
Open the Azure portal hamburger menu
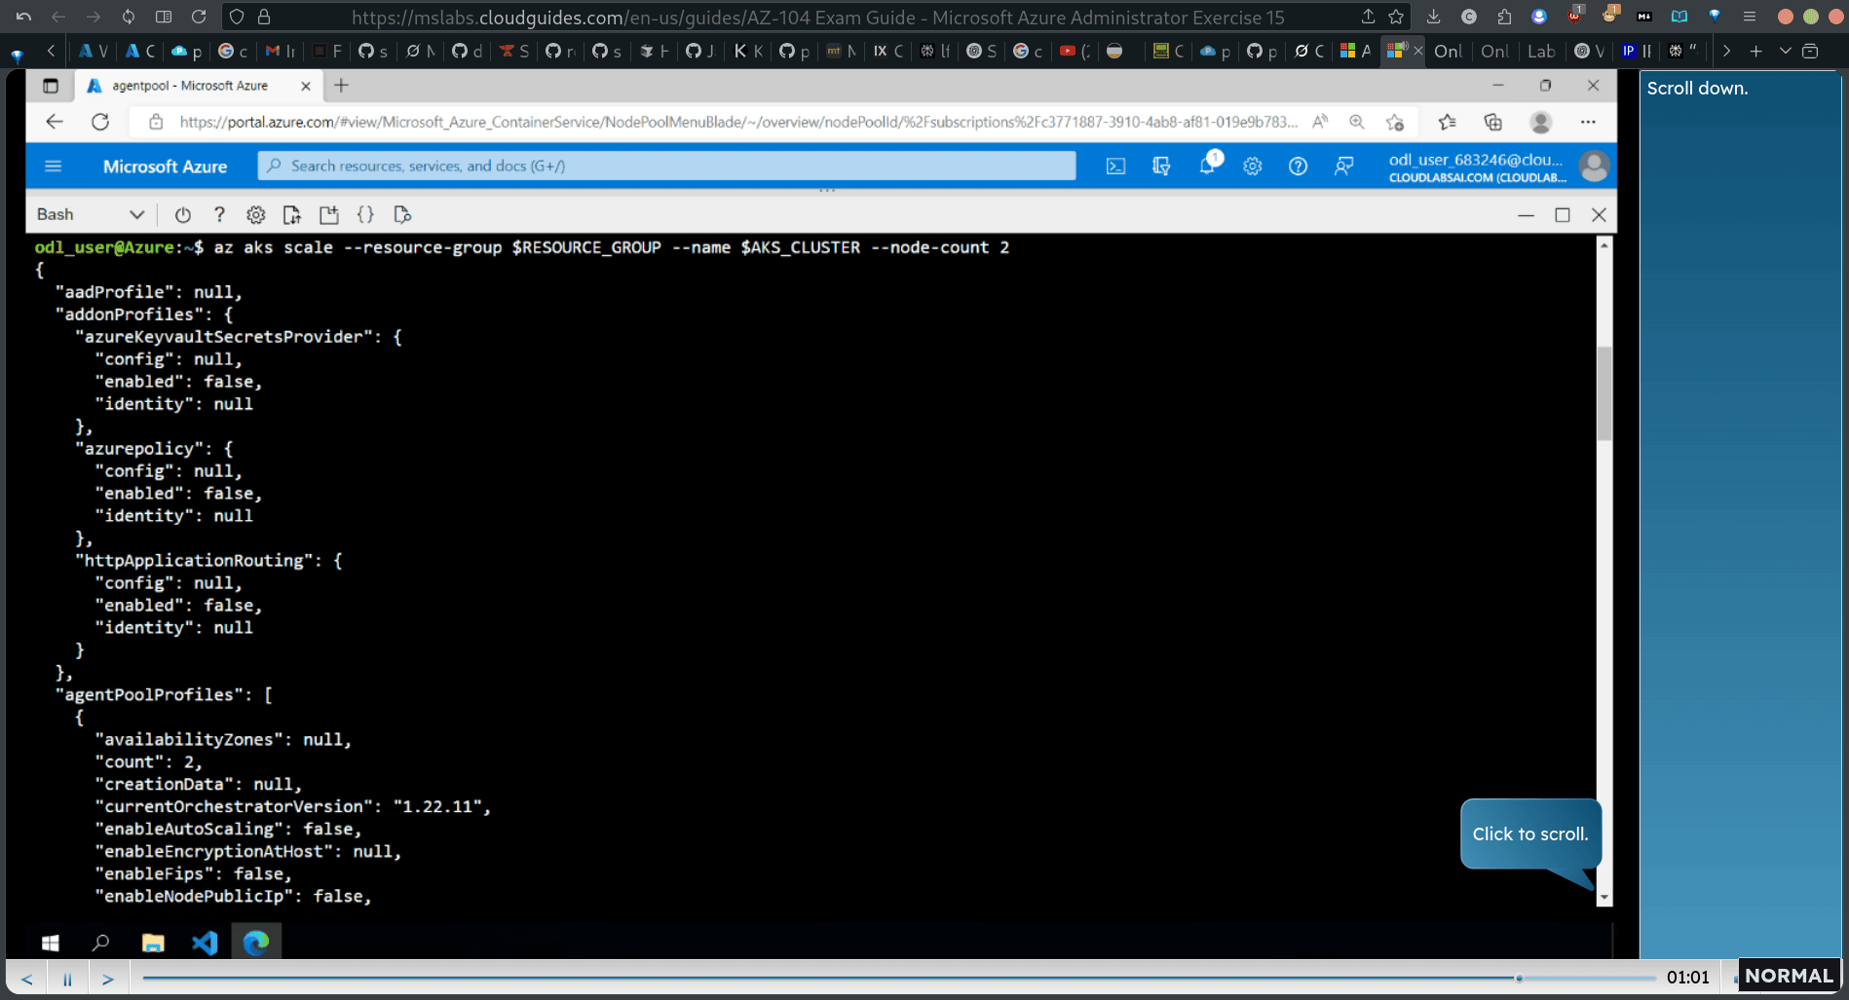pos(54,167)
